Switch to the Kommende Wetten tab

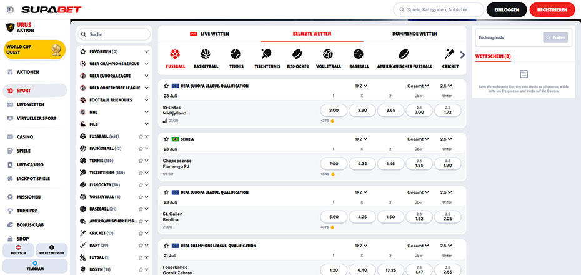pyautogui.click(x=415, y=34)
